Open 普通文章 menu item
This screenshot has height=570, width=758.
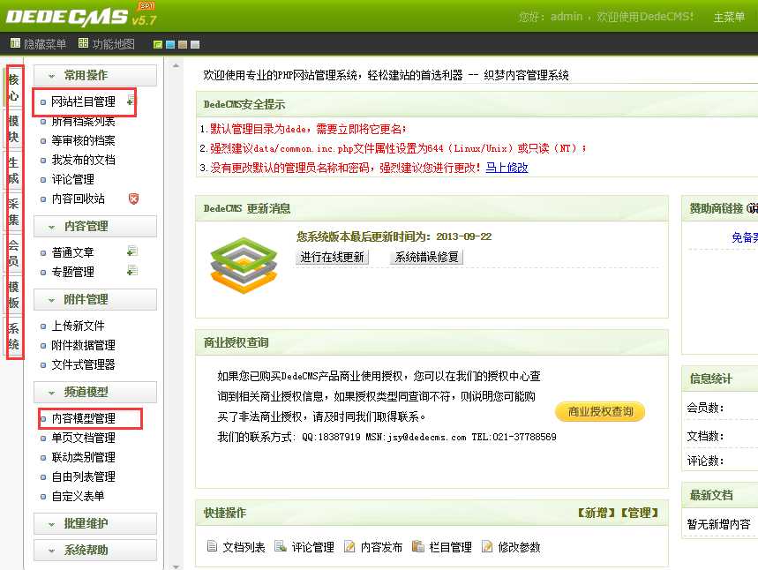point(72,252)
